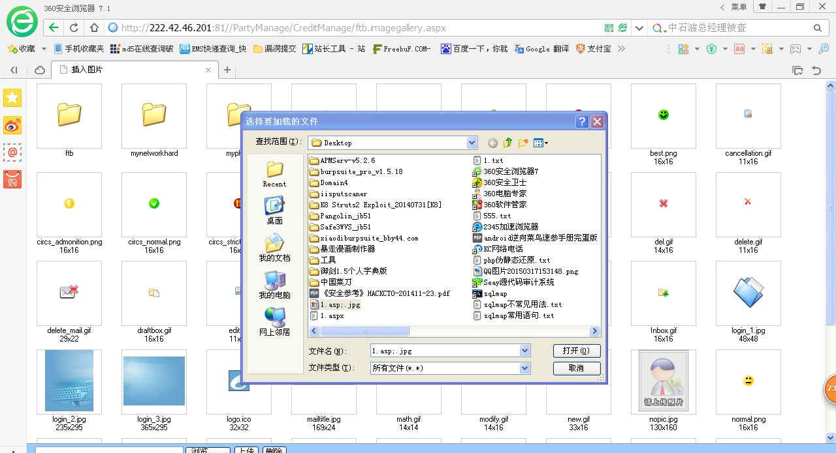Open the star favorites sidebar icon
Image resolution: width=836 pixels, height=453 pixels.
pyautogui.click(x=12, y=98)
